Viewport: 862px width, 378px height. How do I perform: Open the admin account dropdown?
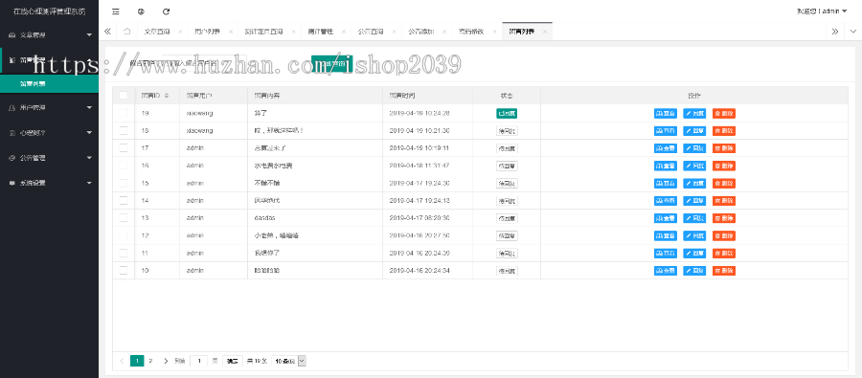click(x=822, y=11)
